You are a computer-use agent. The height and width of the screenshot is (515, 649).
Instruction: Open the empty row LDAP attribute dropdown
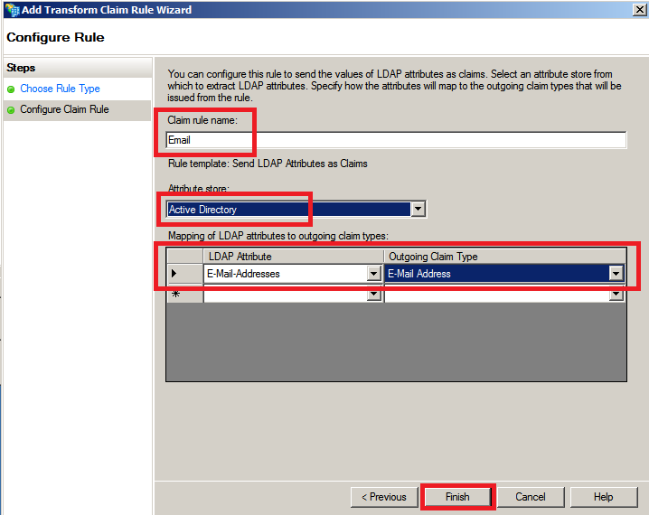coord(373,295)
